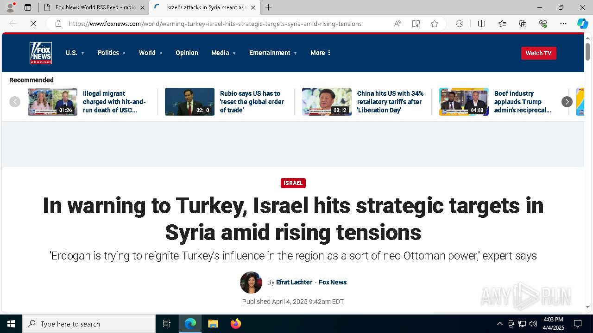
Task: Open the network status icon
Action: pos(522,324)
